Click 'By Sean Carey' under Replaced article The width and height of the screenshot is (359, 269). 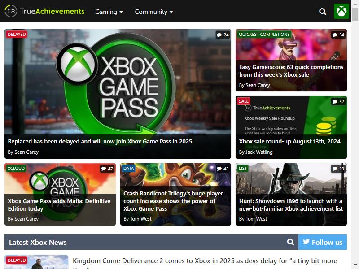23,152
